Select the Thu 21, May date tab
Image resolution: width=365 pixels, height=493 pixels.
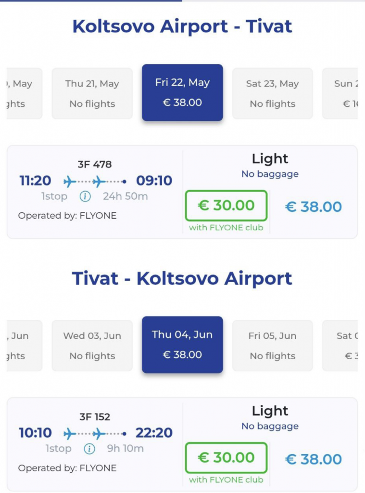coord(92,93)
